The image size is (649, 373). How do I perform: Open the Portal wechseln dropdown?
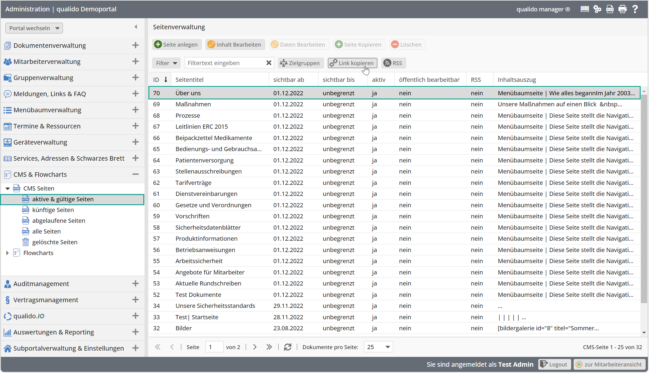pos(34,28)
